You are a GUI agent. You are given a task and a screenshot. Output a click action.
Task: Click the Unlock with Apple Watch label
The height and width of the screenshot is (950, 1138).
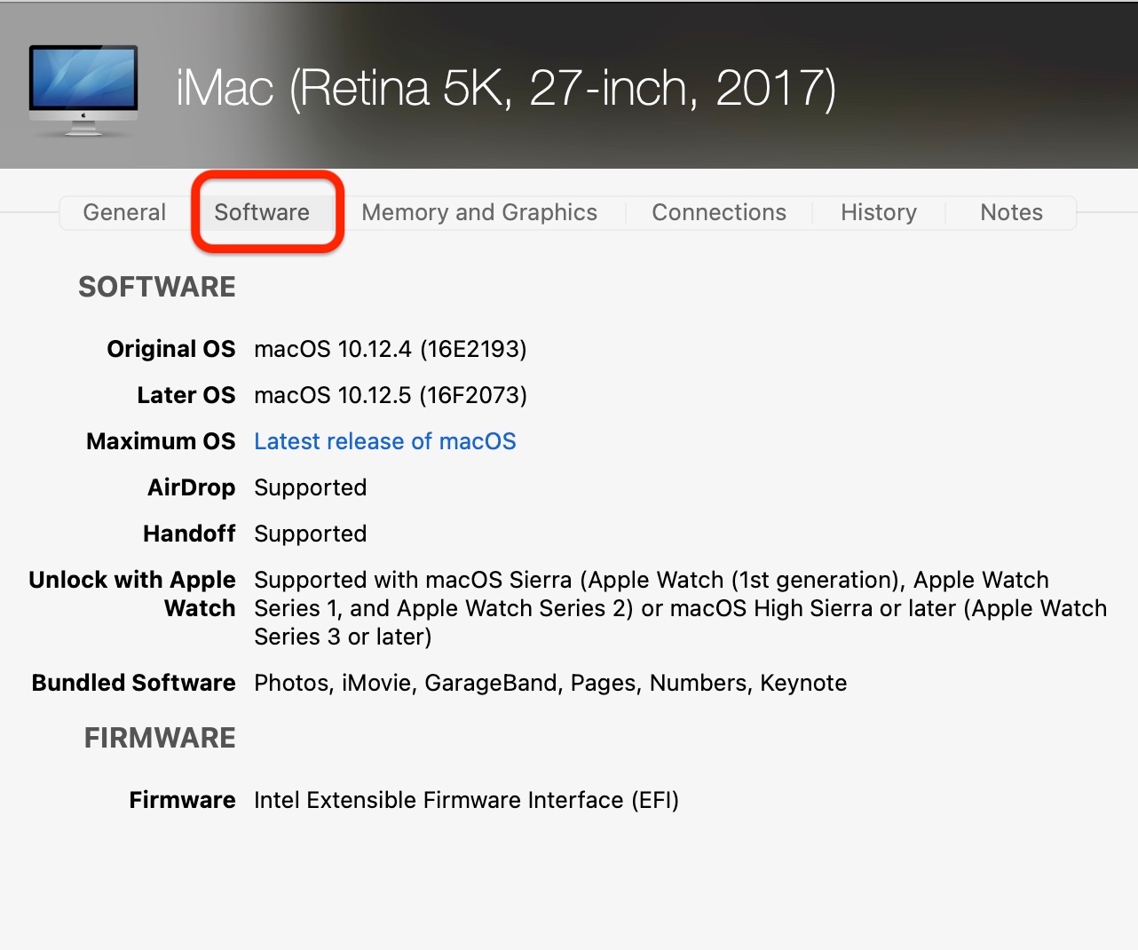click(x=133, y=593)
